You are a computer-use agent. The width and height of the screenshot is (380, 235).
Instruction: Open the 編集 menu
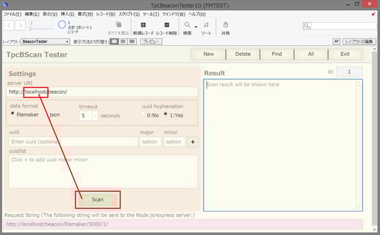pos(32,14)
